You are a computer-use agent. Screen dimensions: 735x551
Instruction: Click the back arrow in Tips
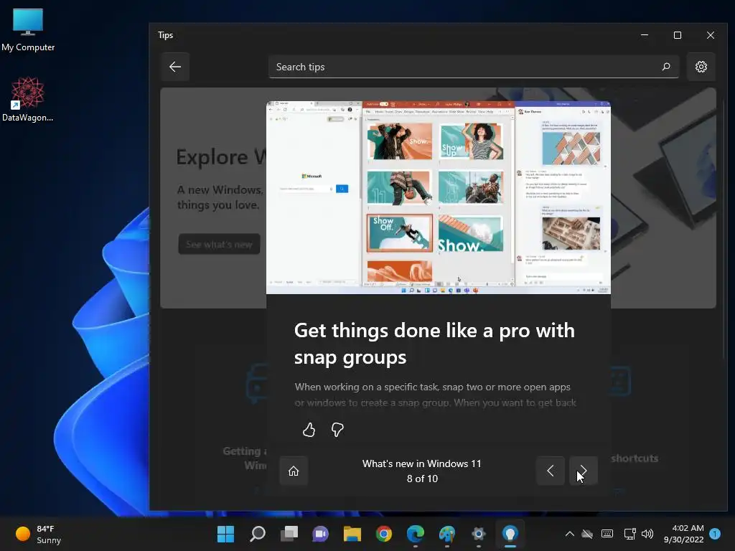point(175,67)
